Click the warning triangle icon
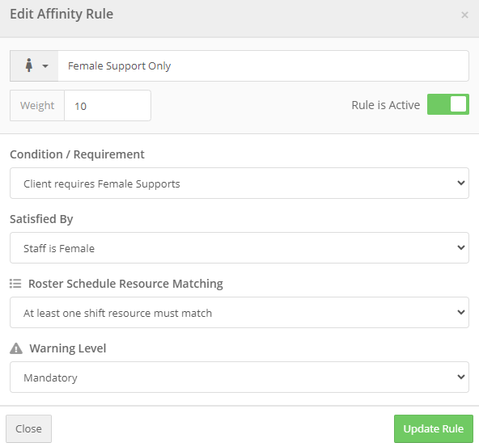479x447 pixels. point(16,348)
